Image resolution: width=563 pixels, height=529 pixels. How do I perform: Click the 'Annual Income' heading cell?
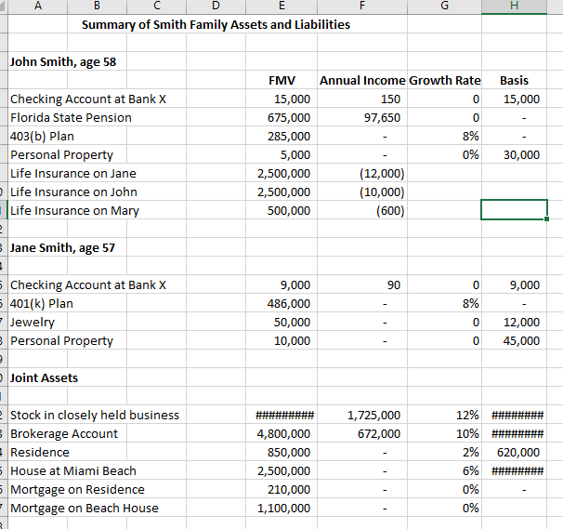click(362, 81)
